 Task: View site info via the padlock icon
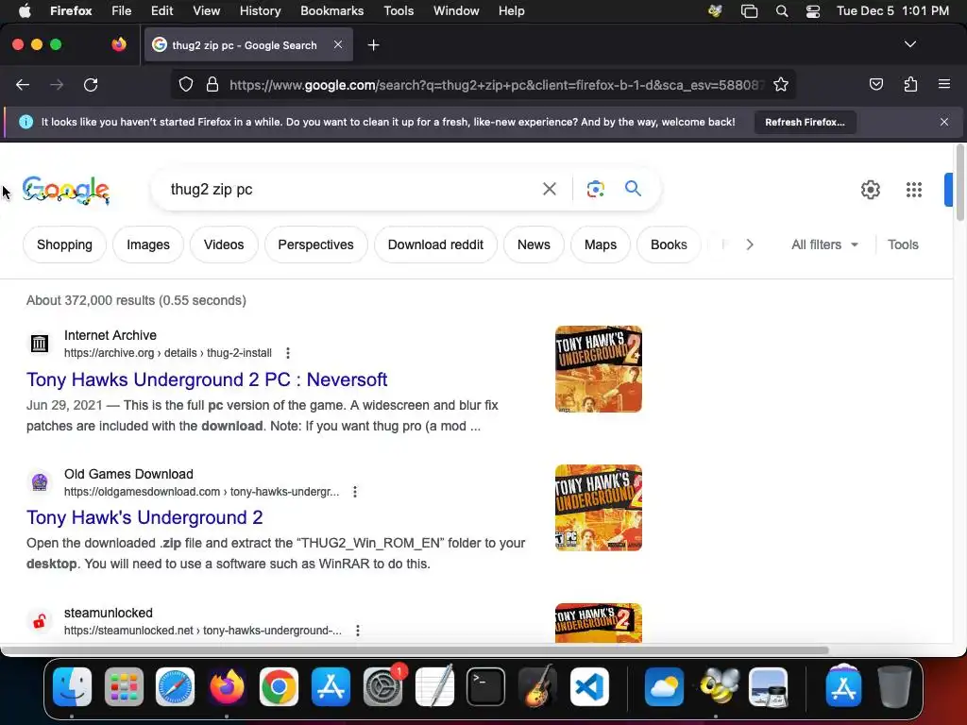(212, 84)
